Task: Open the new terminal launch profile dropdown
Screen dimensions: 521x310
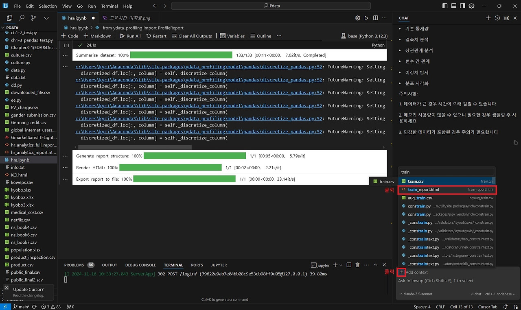Action: click(341, 265)
